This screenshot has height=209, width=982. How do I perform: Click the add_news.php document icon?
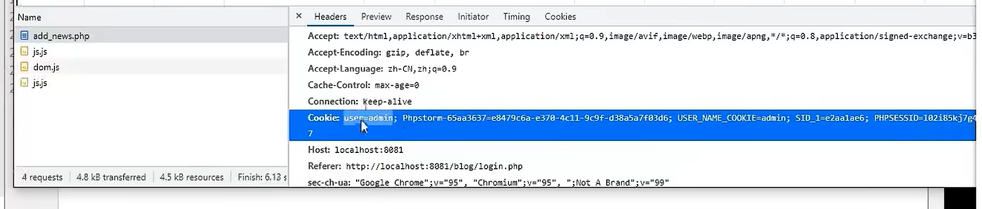coord(24,36)
